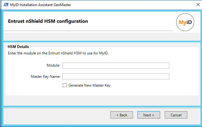Click the circular MyID logo
The width and height of the screenshot is (202, 127).
(185, 22)
